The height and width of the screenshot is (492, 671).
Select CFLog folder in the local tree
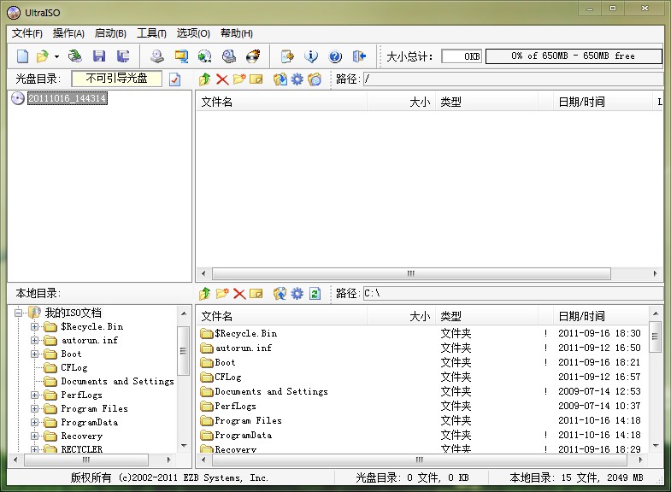tap(74, 367)
